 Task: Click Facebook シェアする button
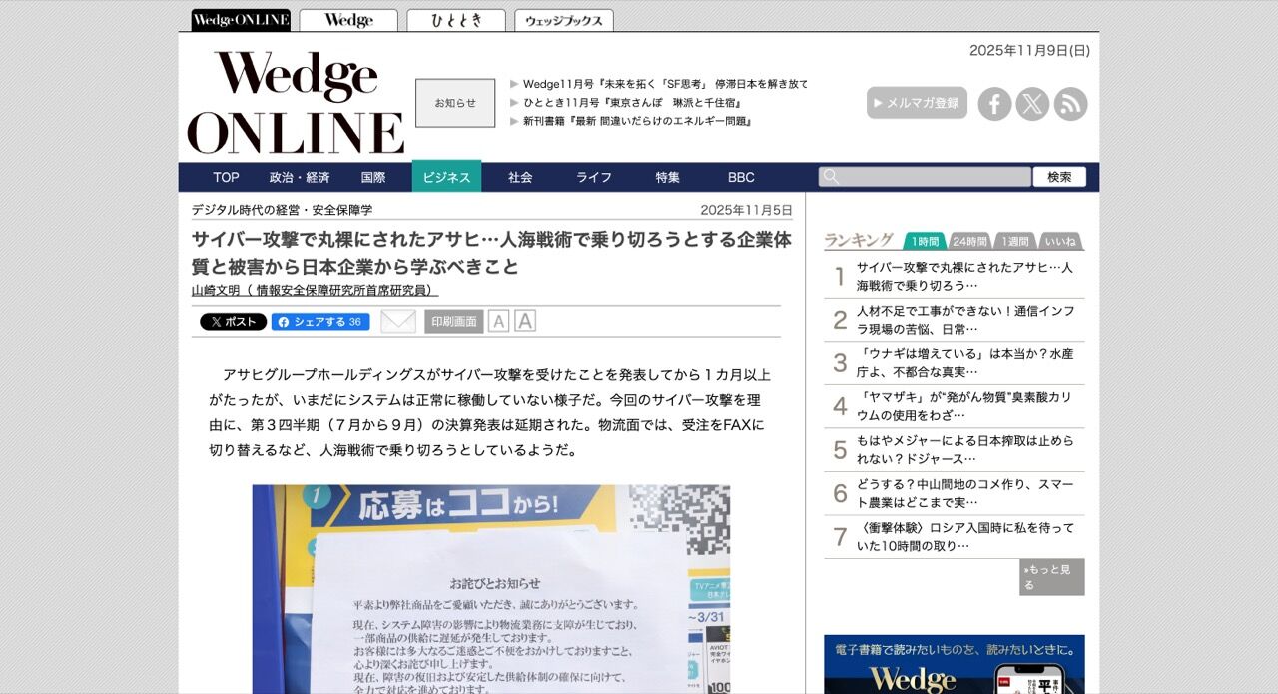point(320,322)
